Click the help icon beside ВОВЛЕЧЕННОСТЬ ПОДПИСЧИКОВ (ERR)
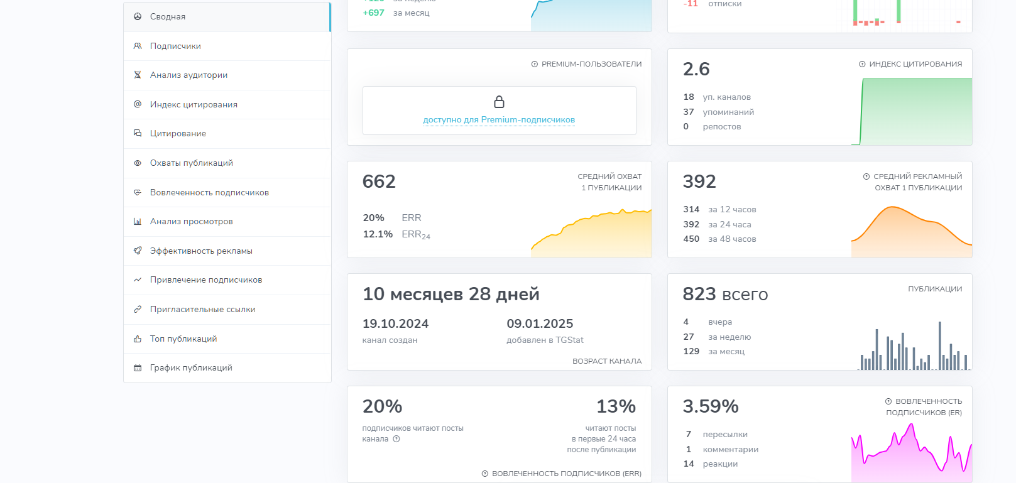The image size is (1016, 483). tap(485, 474)
